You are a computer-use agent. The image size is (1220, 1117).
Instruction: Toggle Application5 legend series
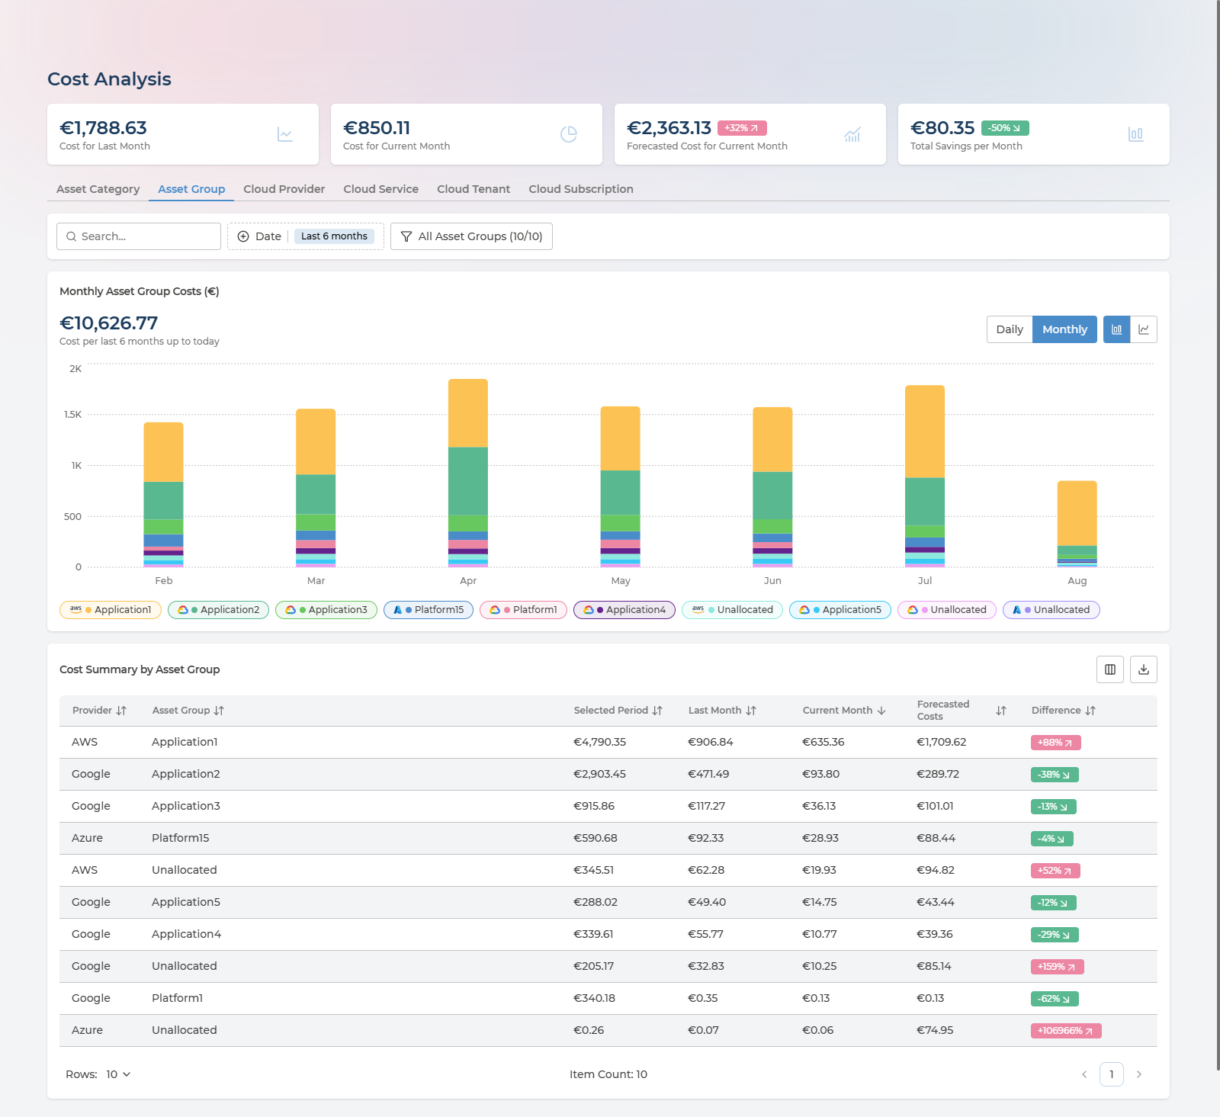tap(840, 610)
